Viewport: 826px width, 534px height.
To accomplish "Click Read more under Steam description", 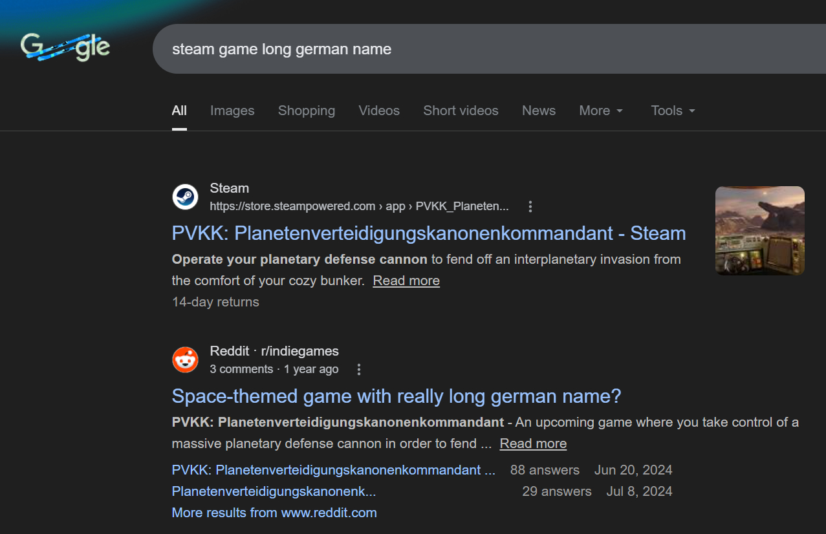I will (406, 281).
